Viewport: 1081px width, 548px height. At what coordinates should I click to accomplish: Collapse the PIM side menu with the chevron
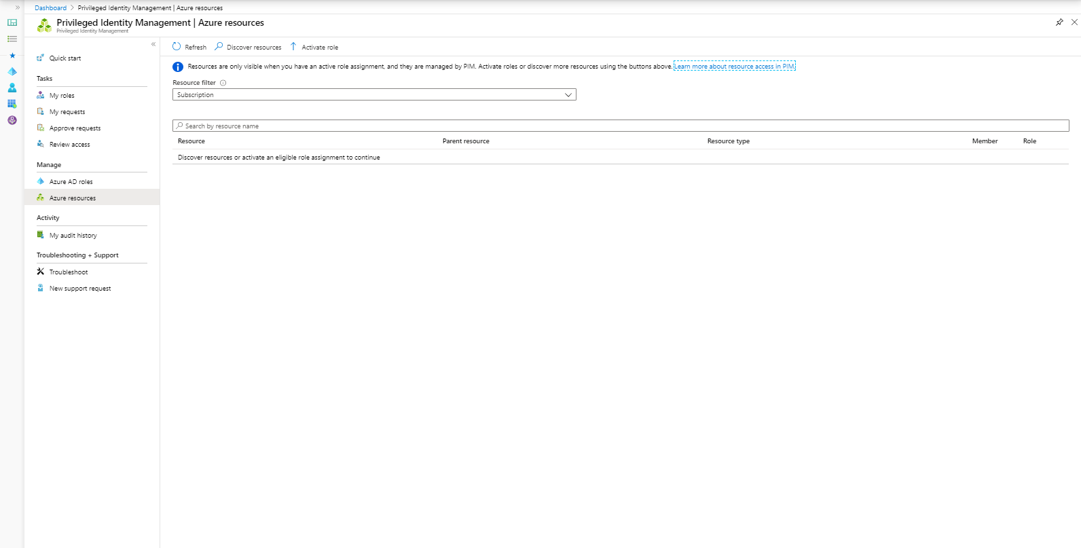coord(153,44)
